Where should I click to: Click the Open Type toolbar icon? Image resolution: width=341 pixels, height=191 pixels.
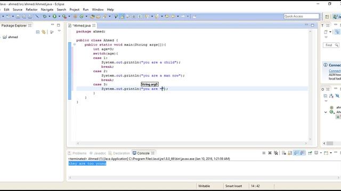pos(92,16)
